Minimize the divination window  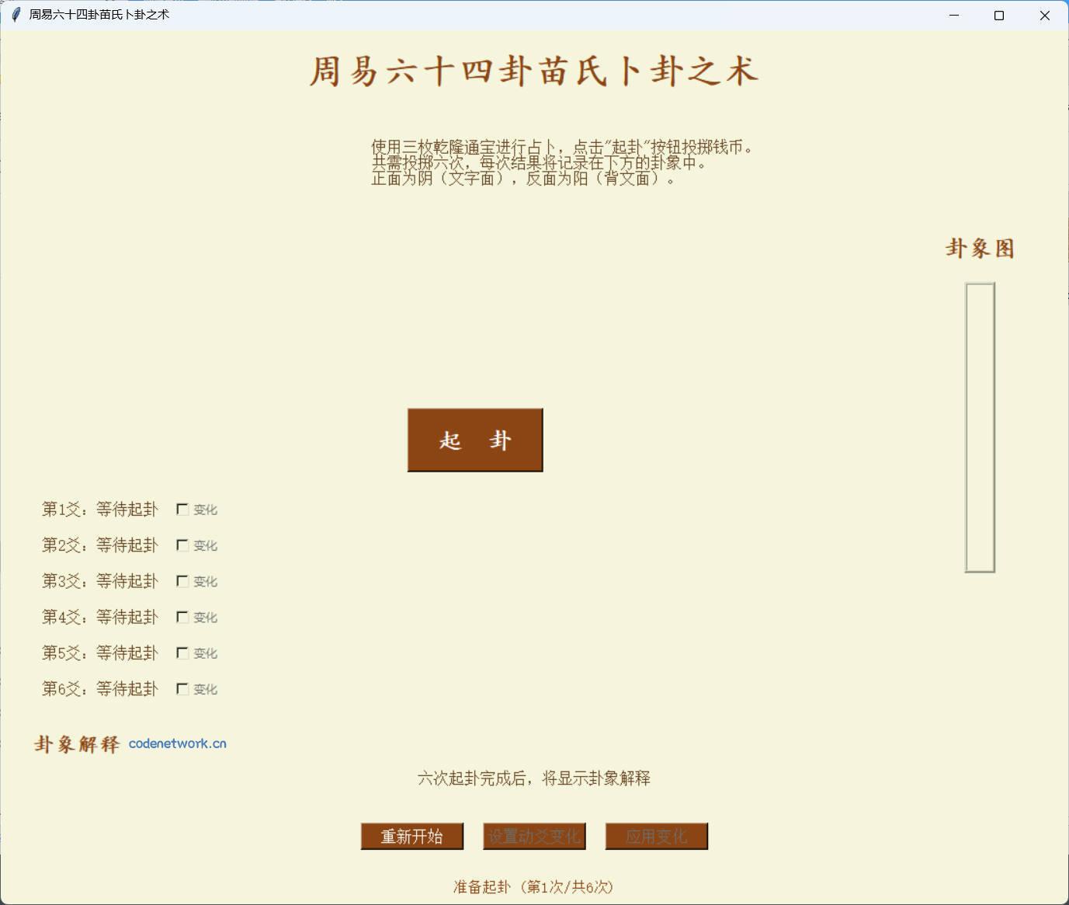tap(953, 15)
